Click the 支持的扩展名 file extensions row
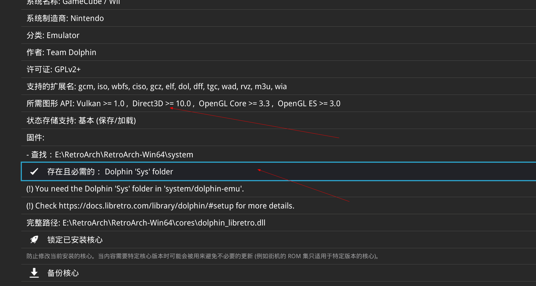 click(x=279, y=86)
